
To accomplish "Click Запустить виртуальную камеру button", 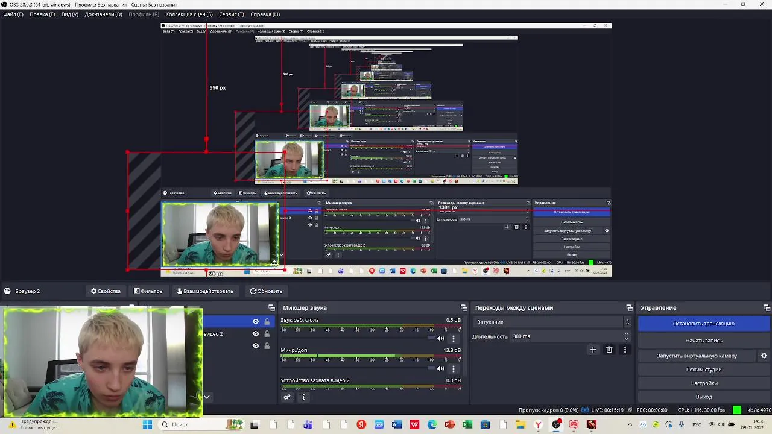I will 697,356.
